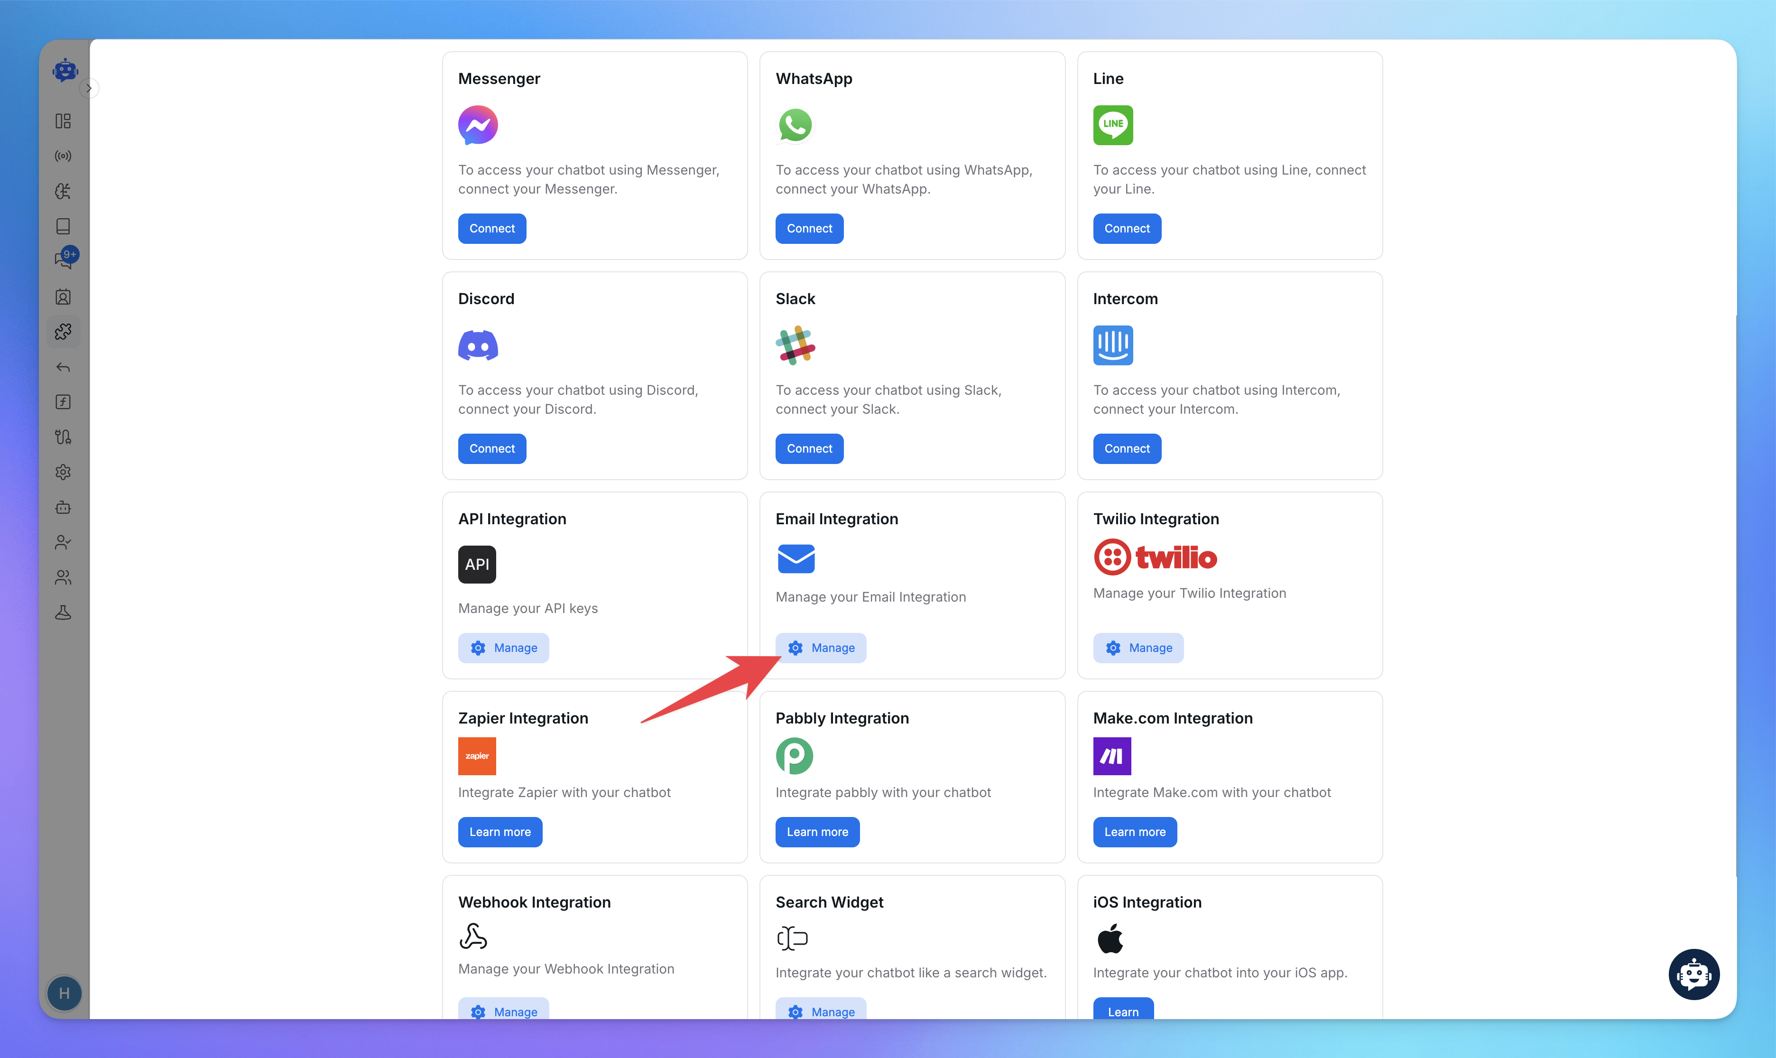The width and height of the screenshot is (1776, 1058).
Task: Click the 'iOS Integration' heading
Action: [1147, 902]
